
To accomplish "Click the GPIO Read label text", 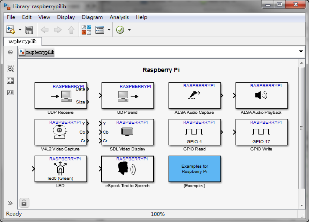I will pyautogui.click(x=194, y=149).
